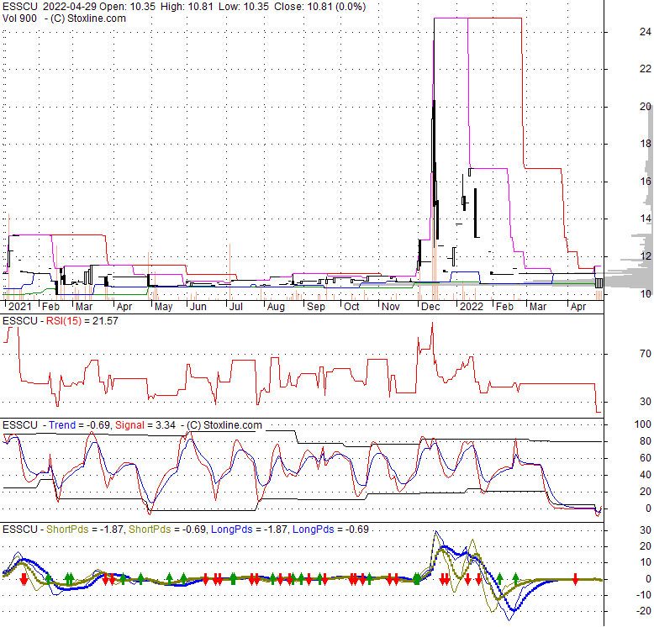Click the 'Oct' month axis label

351,307
